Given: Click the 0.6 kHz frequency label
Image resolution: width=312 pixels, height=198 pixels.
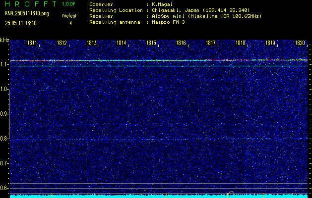Looking at the screenshot, I should pyautogui.click(x=3, y=188).
